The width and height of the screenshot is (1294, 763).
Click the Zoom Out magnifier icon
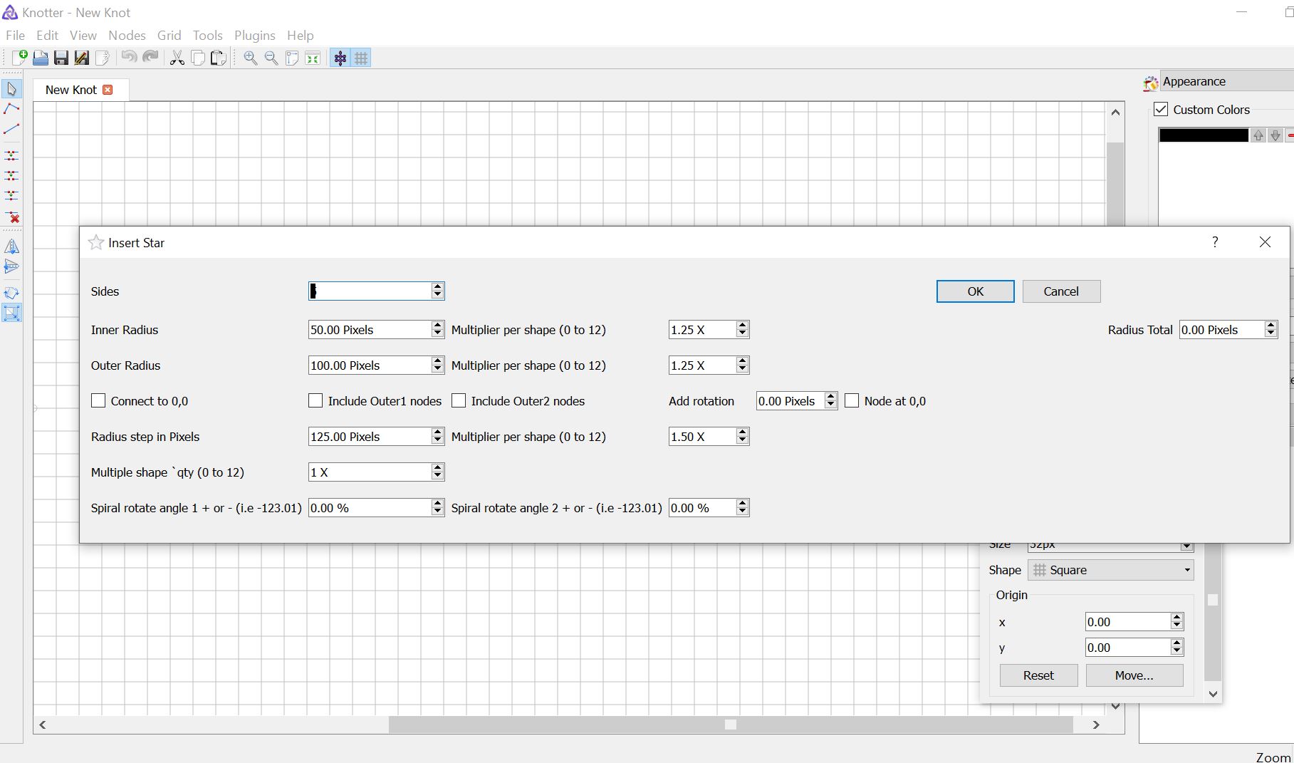(271, 58)
